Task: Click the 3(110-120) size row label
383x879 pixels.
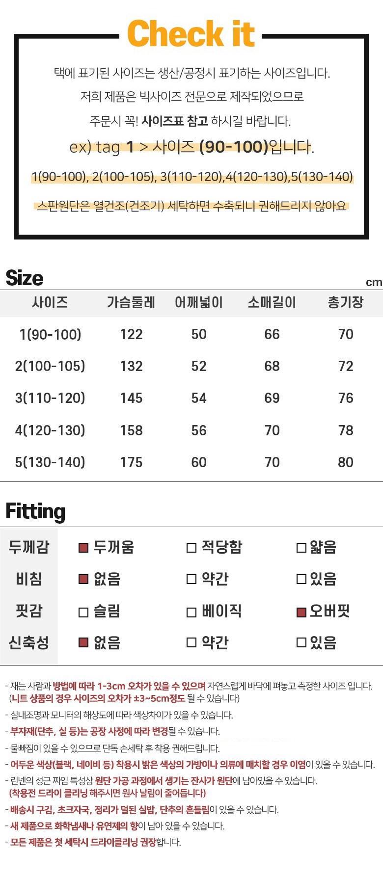Action: (x=50, y=398)
